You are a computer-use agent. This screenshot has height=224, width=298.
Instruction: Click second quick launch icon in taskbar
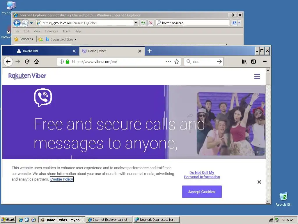click(27, 220)
